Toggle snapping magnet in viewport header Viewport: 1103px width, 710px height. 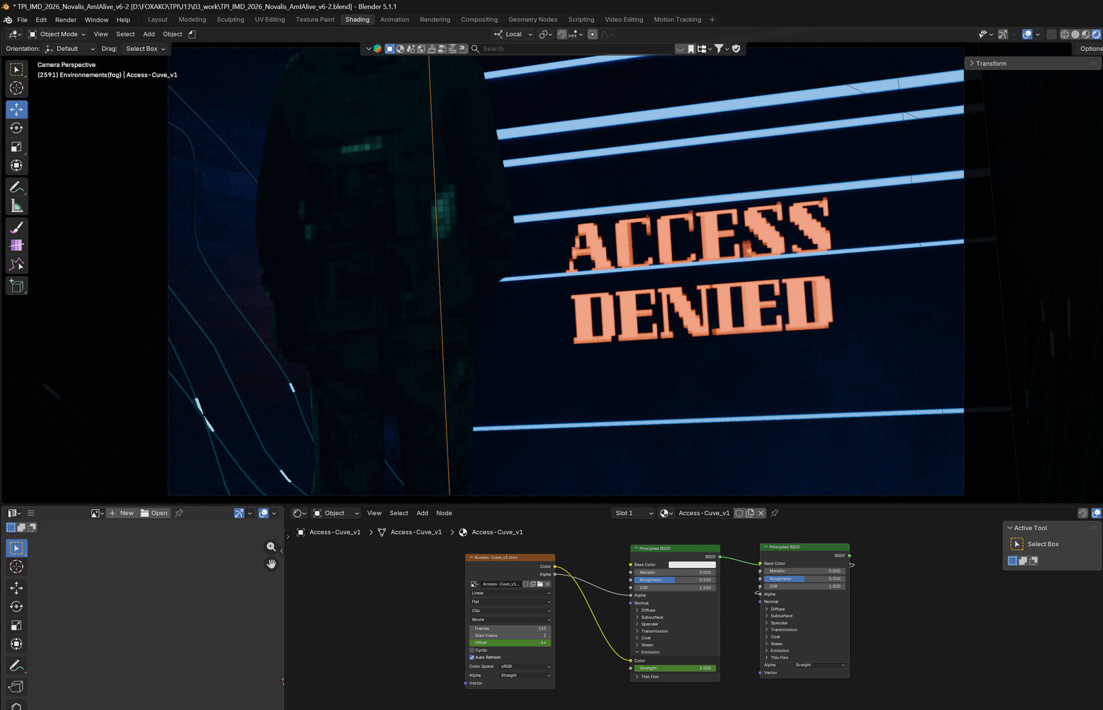(x=562, y=34)
